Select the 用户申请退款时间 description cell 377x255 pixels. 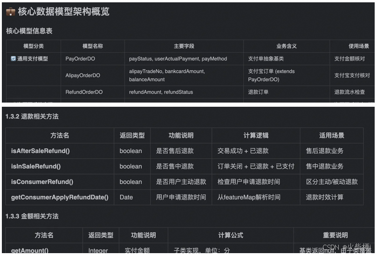coord(181,197)
